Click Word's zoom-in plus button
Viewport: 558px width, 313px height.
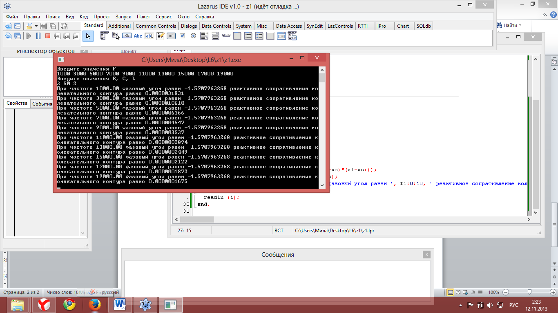pyautogui.click(x=553, y=292)
